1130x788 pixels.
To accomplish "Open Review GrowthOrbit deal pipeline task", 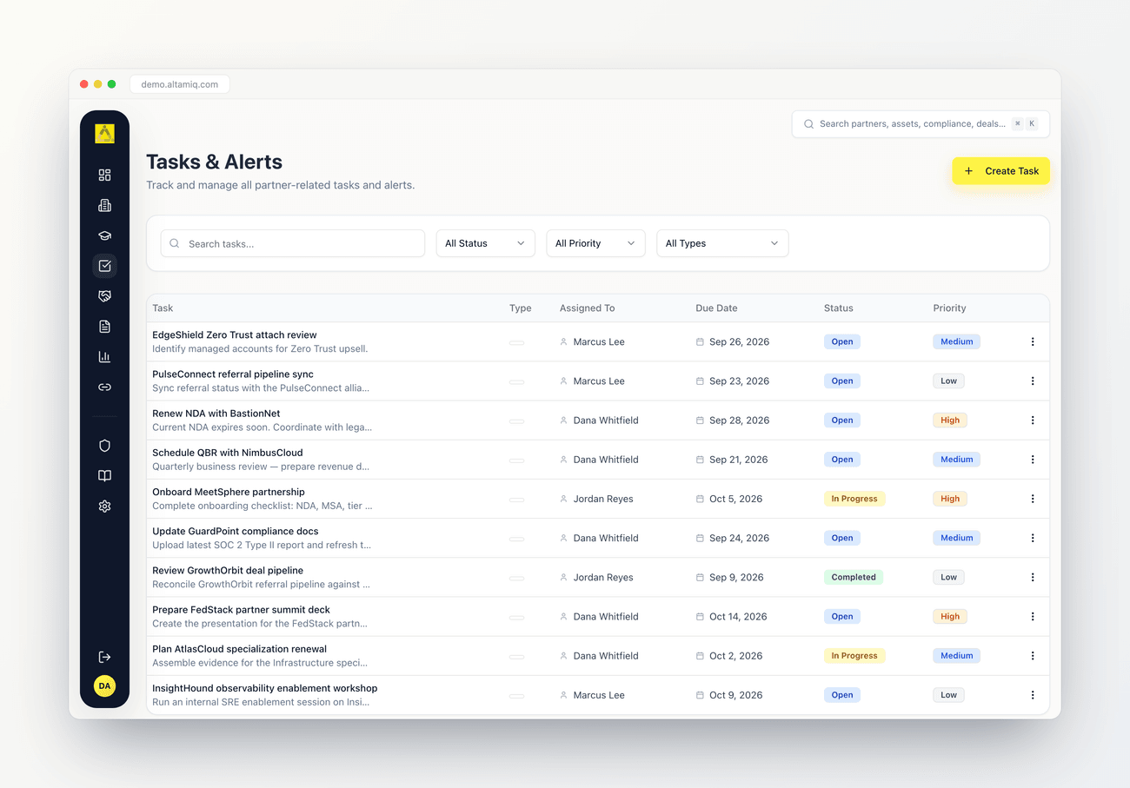I will 228,570.
